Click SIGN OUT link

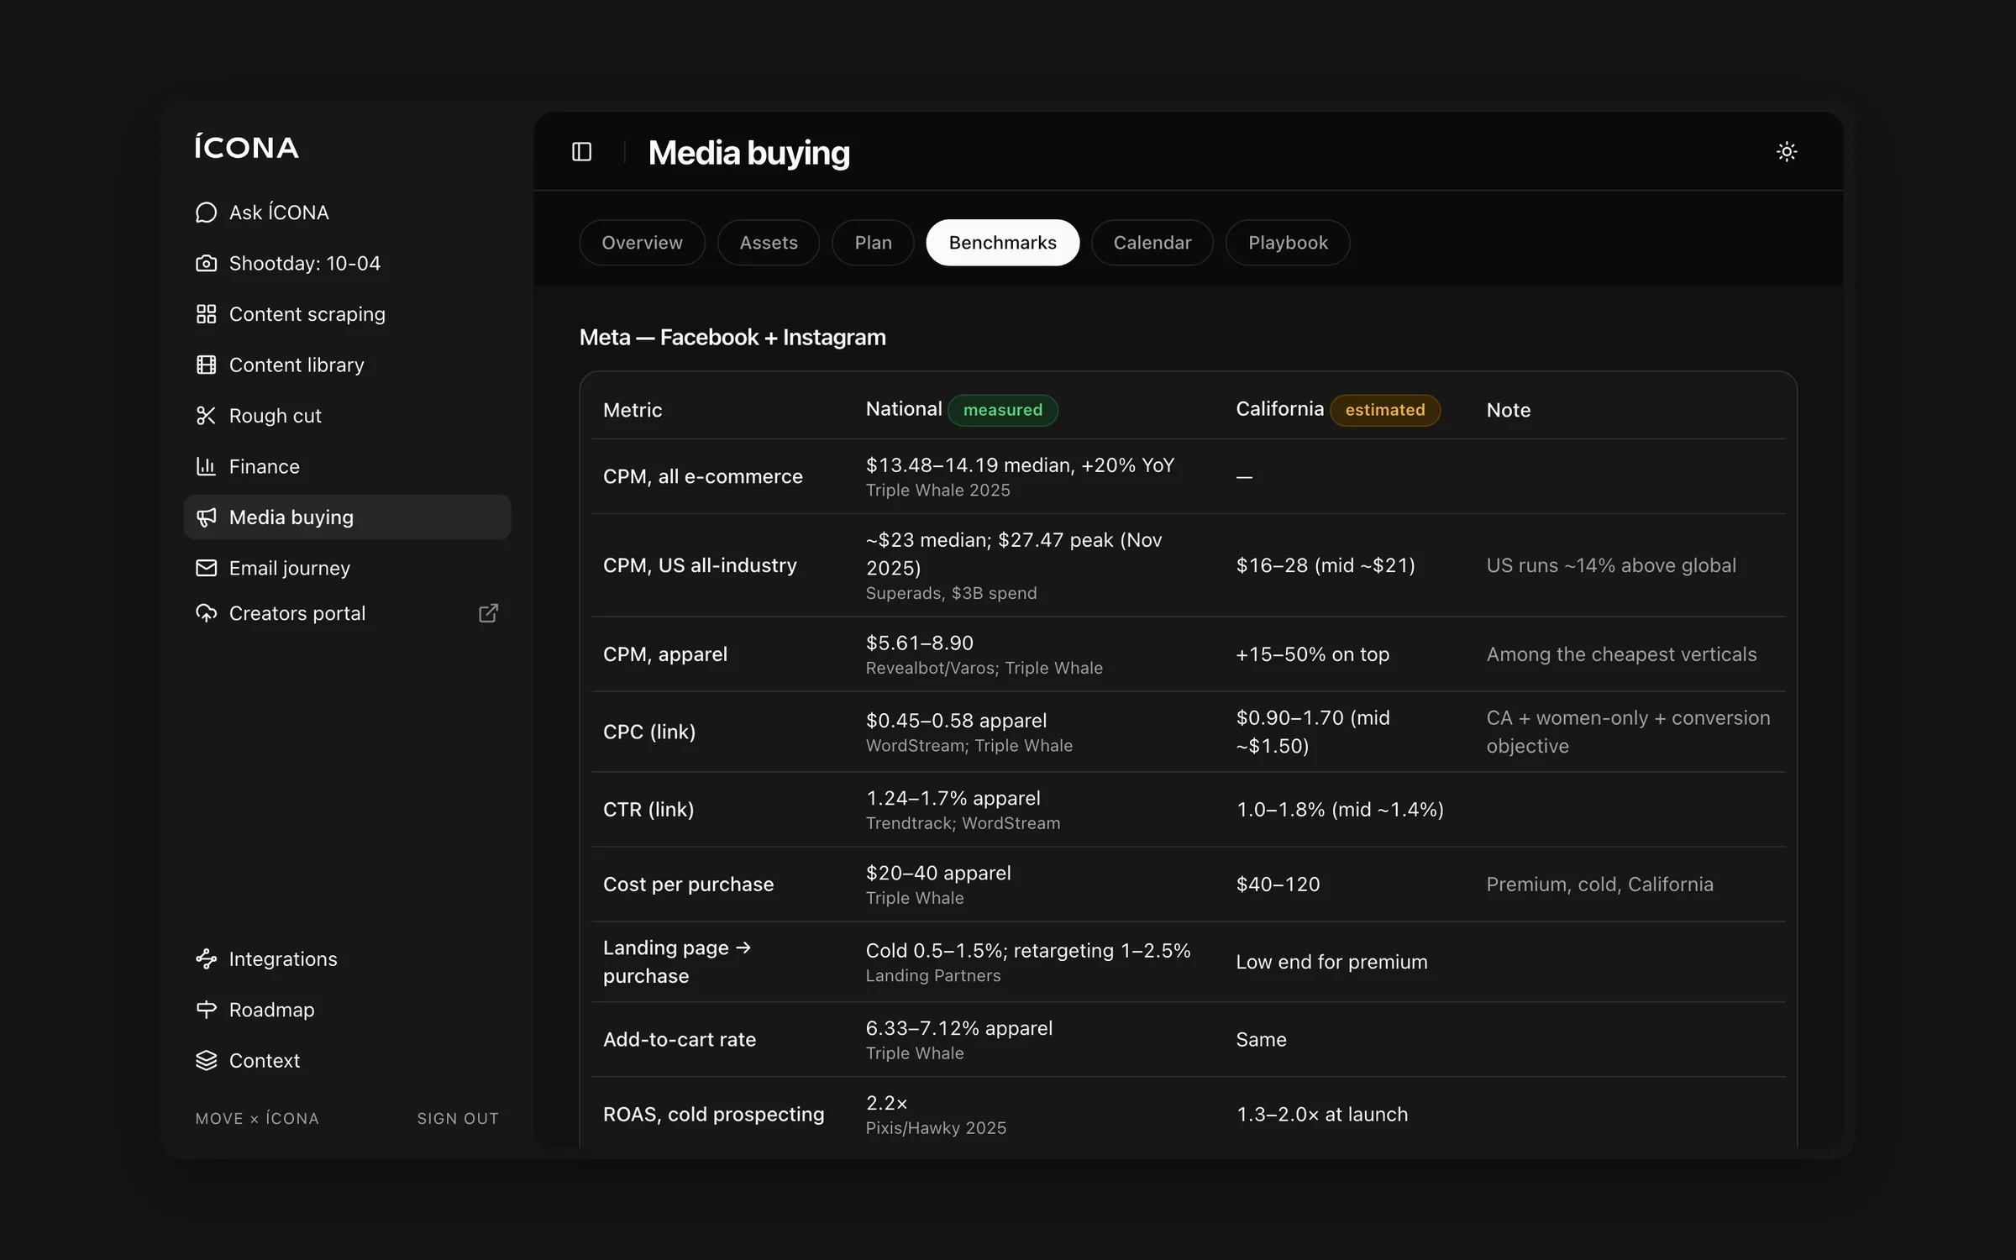click(458, 1119)
